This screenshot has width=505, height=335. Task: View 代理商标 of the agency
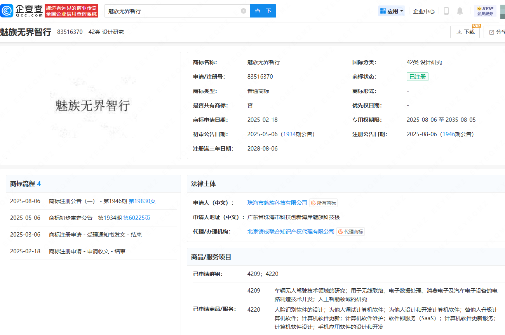coord(350,232)
